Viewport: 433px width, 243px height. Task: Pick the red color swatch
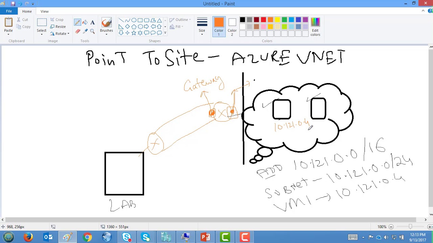pyautogui.click(x=264, y=20)
